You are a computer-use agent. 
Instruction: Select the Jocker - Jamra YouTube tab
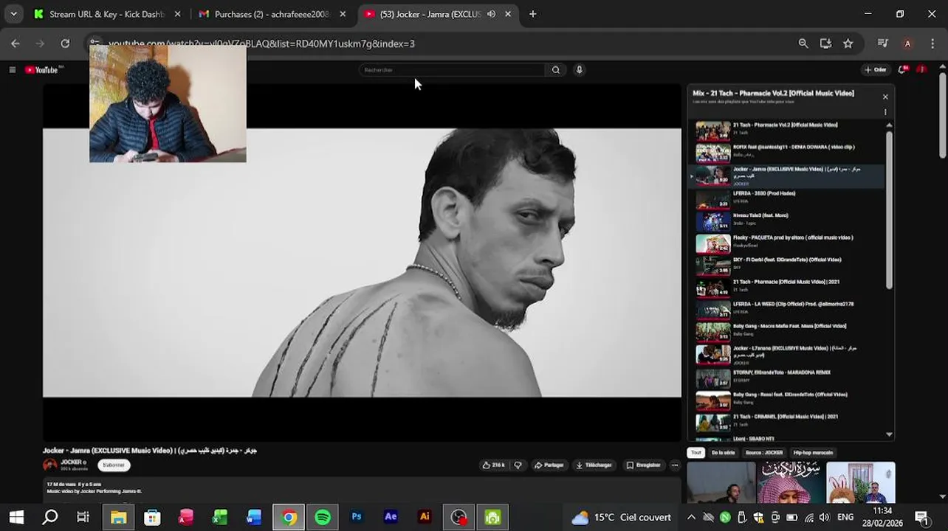[x=430, y=14]
